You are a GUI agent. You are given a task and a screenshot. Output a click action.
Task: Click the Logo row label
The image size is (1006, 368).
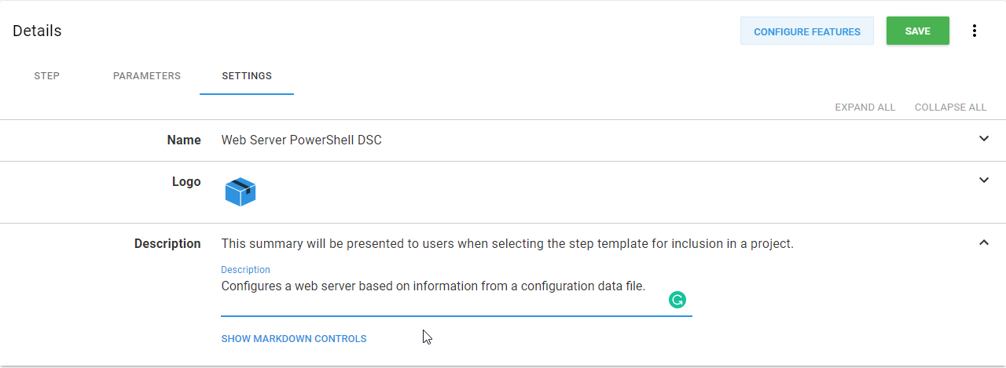(x=186, y=182)
